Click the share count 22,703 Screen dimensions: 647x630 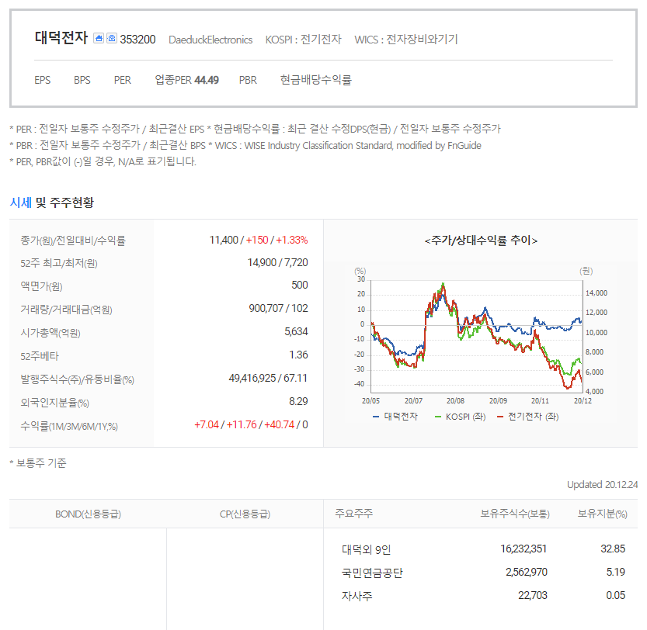(532, 595)
